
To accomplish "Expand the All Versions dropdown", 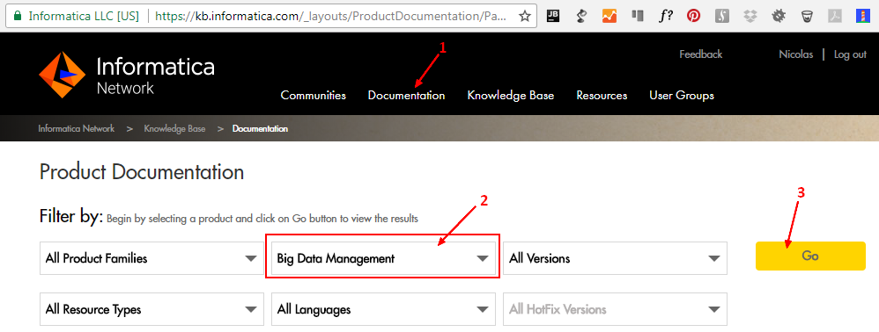I will pyautogui.click(x=615, y=258).
